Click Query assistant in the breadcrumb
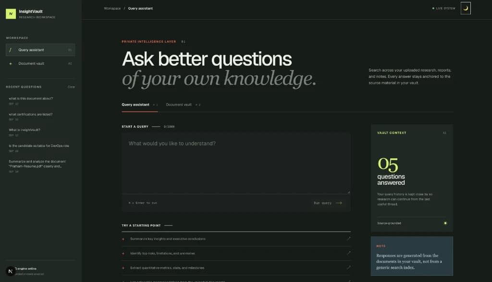The image size is (492, 282). (x=140, y=9)
